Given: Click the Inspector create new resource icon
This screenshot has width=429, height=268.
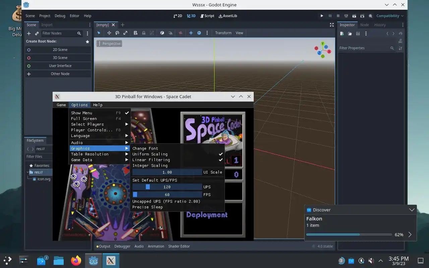Looking at the screenshot, I should (x=342, y=33).
